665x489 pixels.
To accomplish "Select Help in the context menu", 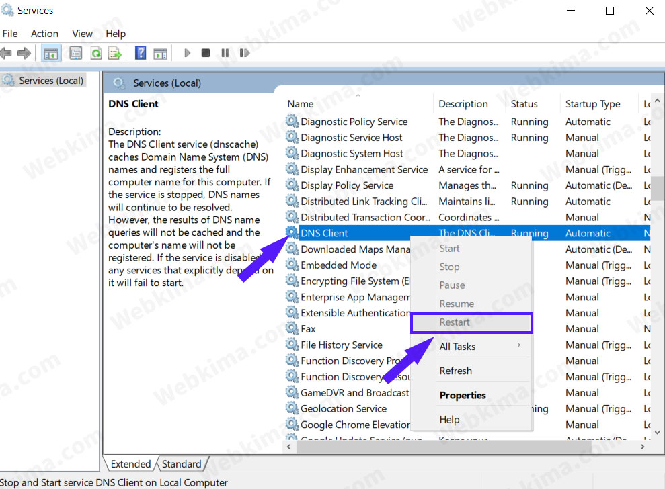I will pos(471,420).
